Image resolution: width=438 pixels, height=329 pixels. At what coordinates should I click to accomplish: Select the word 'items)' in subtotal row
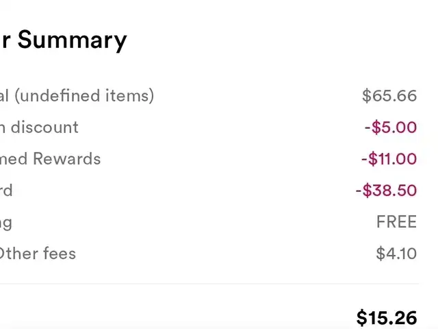129,96
